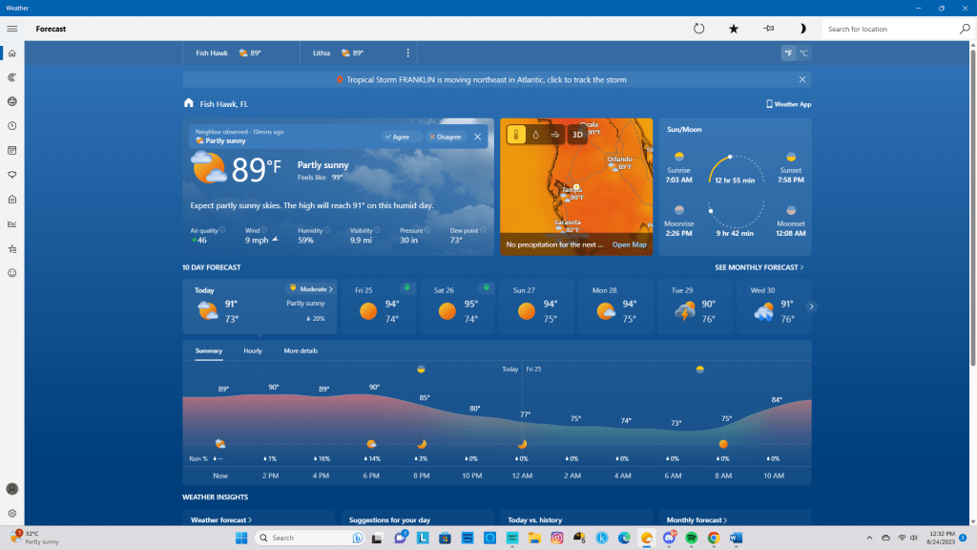Open the three-dot menu beside Lithia
This screenshot has width=977, height=550.
(x=408, y=53)
